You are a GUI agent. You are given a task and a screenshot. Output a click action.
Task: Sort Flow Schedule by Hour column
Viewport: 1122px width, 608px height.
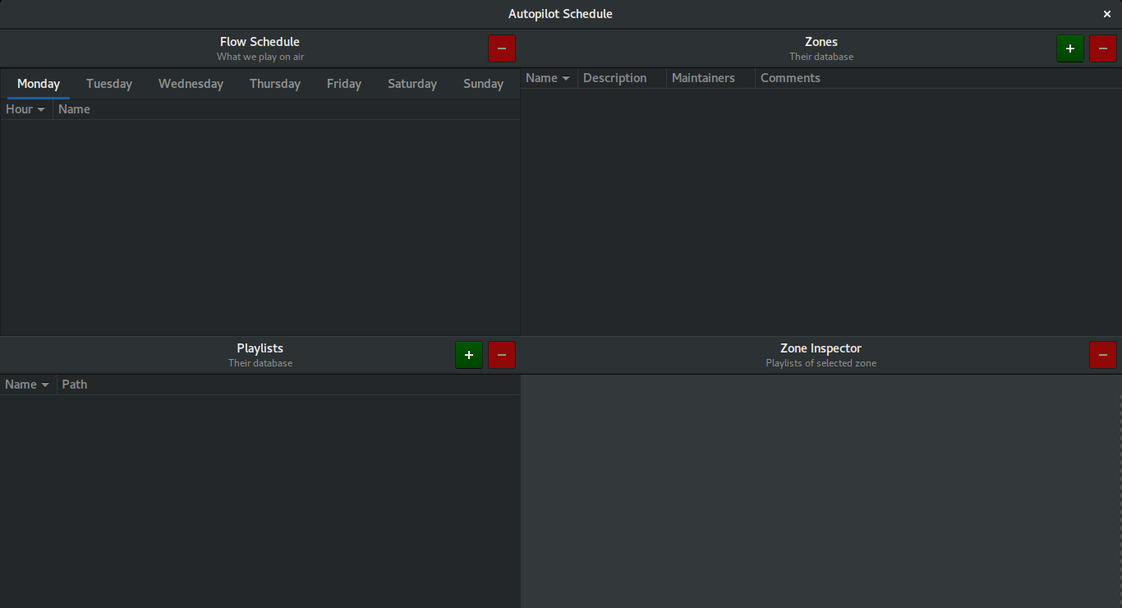click(x=25, y=109)
